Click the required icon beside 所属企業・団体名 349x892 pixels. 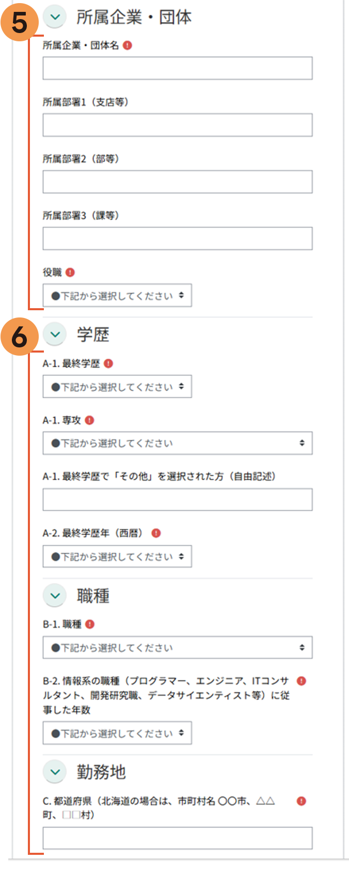(x=128, y=45)
